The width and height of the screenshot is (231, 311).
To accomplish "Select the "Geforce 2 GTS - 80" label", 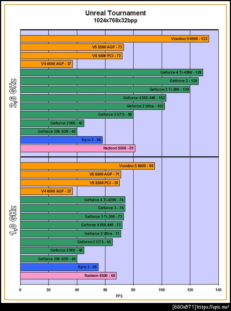I will pyautogui.click(x=115, y=115).
